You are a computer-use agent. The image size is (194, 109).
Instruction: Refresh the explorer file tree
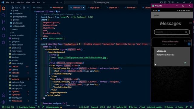coord(20,8)
